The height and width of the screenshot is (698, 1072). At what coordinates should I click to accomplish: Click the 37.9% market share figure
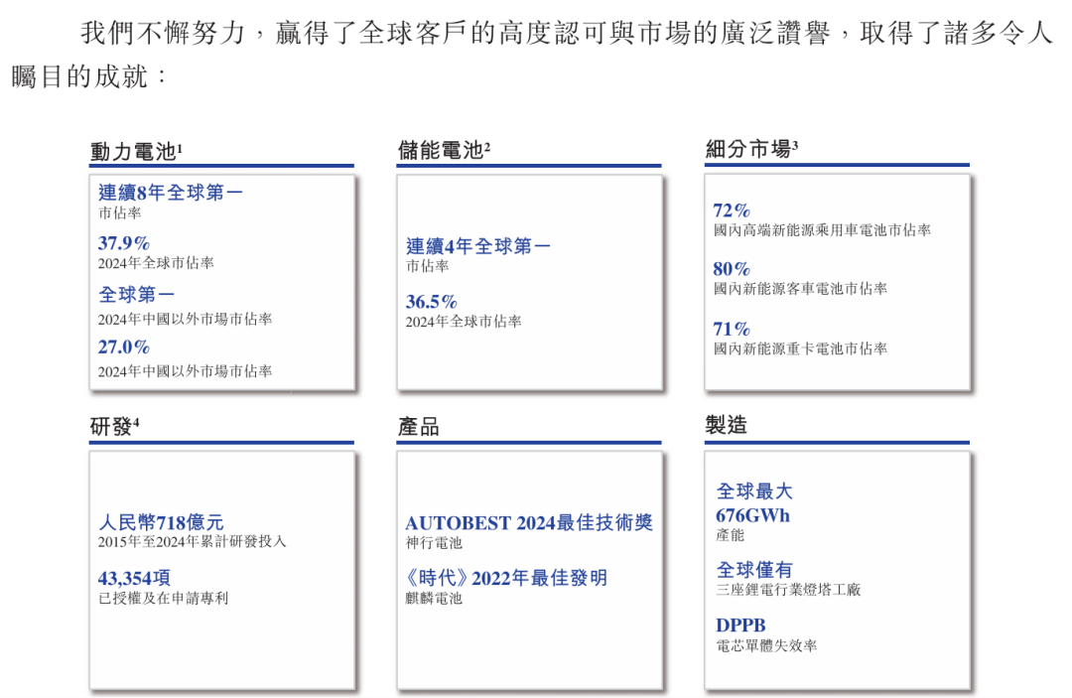tap(124, 243)
